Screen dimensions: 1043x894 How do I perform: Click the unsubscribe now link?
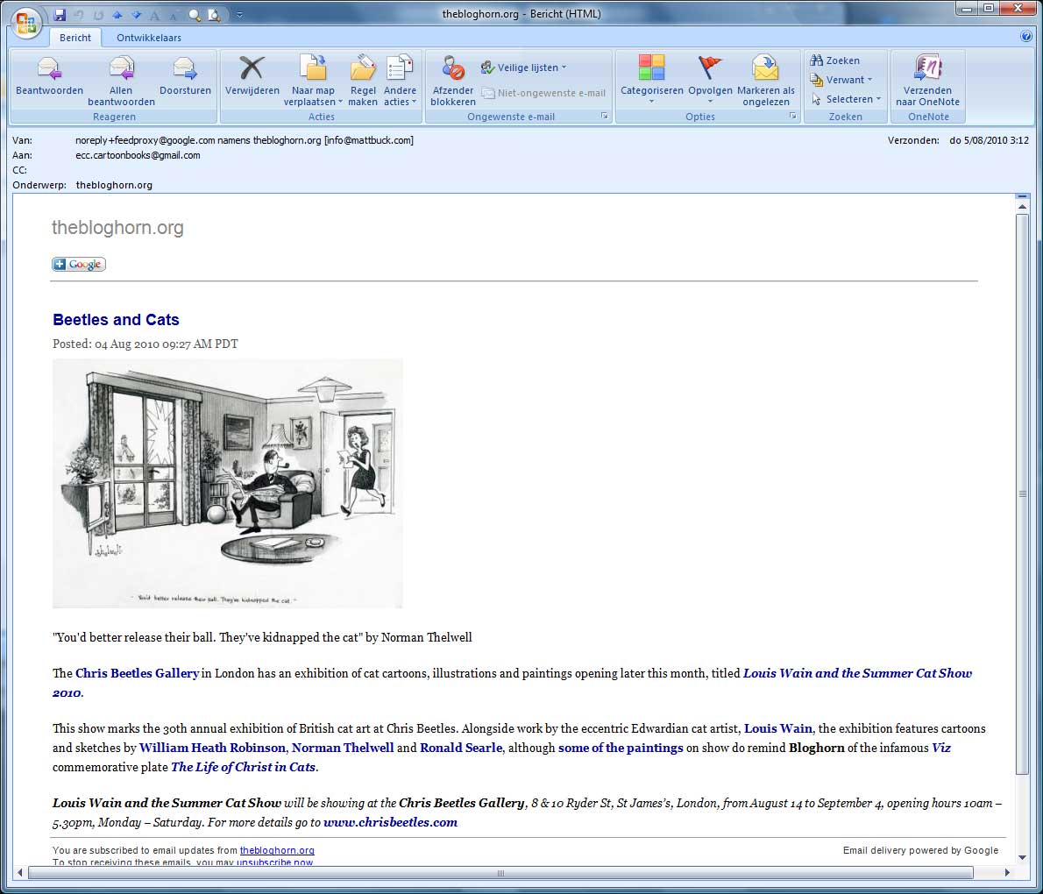275,862
